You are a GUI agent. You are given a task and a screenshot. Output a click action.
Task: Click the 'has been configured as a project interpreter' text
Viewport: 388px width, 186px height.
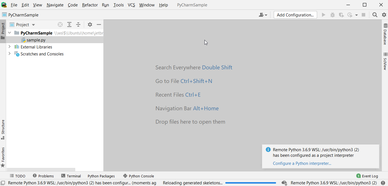coord(313,155)
